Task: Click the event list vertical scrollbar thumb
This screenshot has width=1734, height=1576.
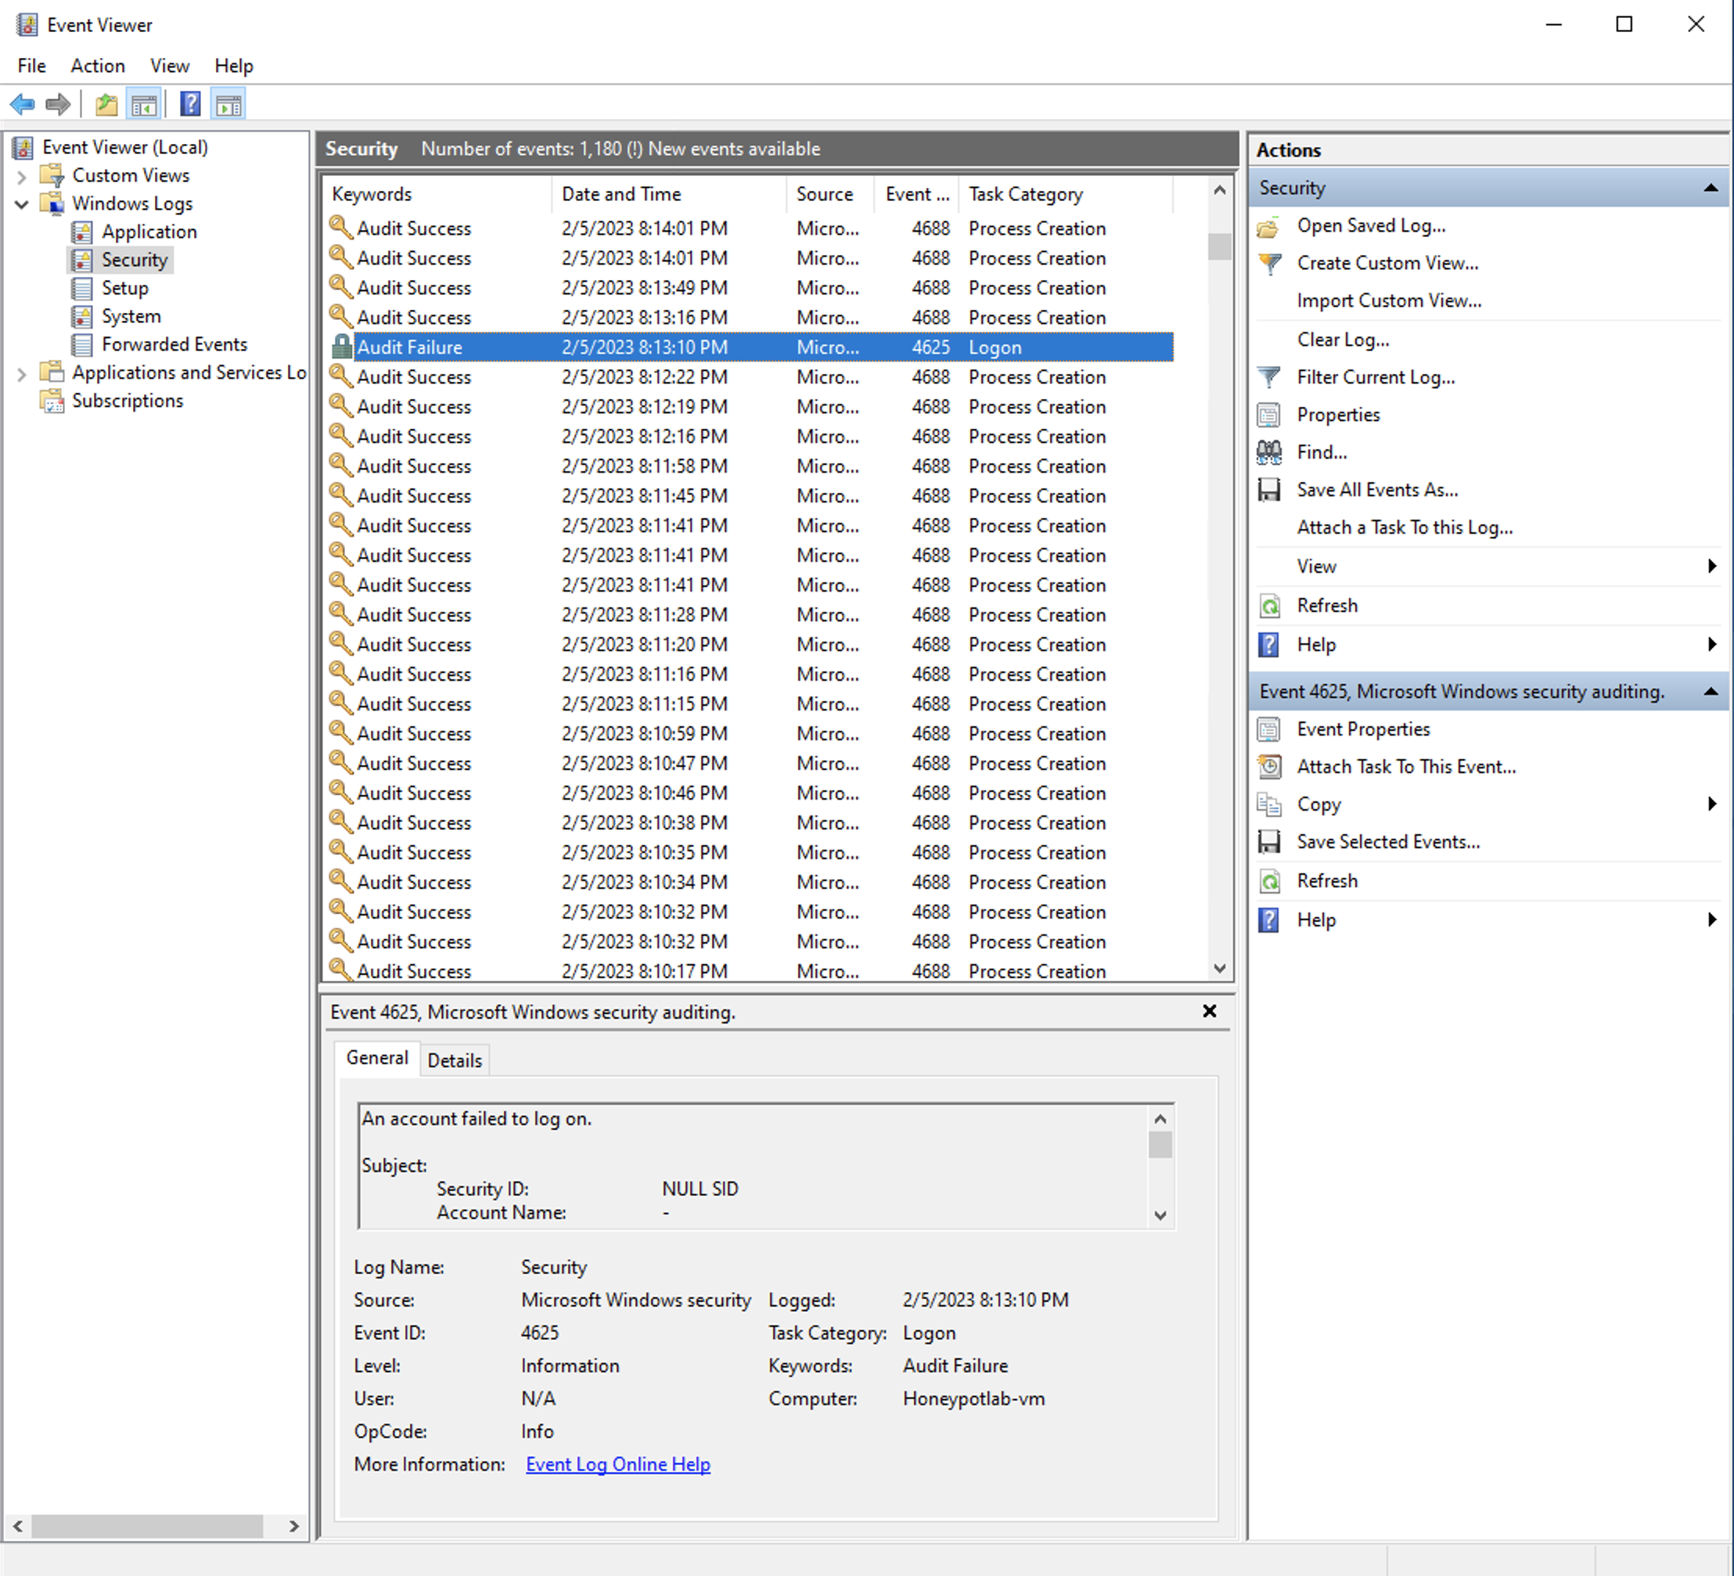Action: (x=1220, y=247)
